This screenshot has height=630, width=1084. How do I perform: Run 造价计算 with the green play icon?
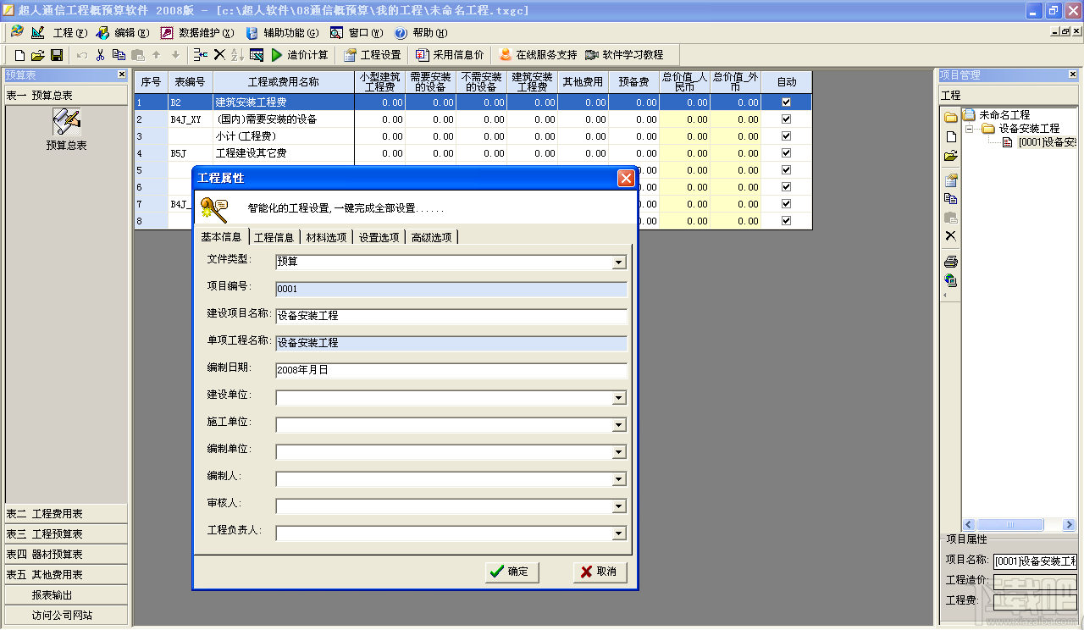[x=300, y=55]
